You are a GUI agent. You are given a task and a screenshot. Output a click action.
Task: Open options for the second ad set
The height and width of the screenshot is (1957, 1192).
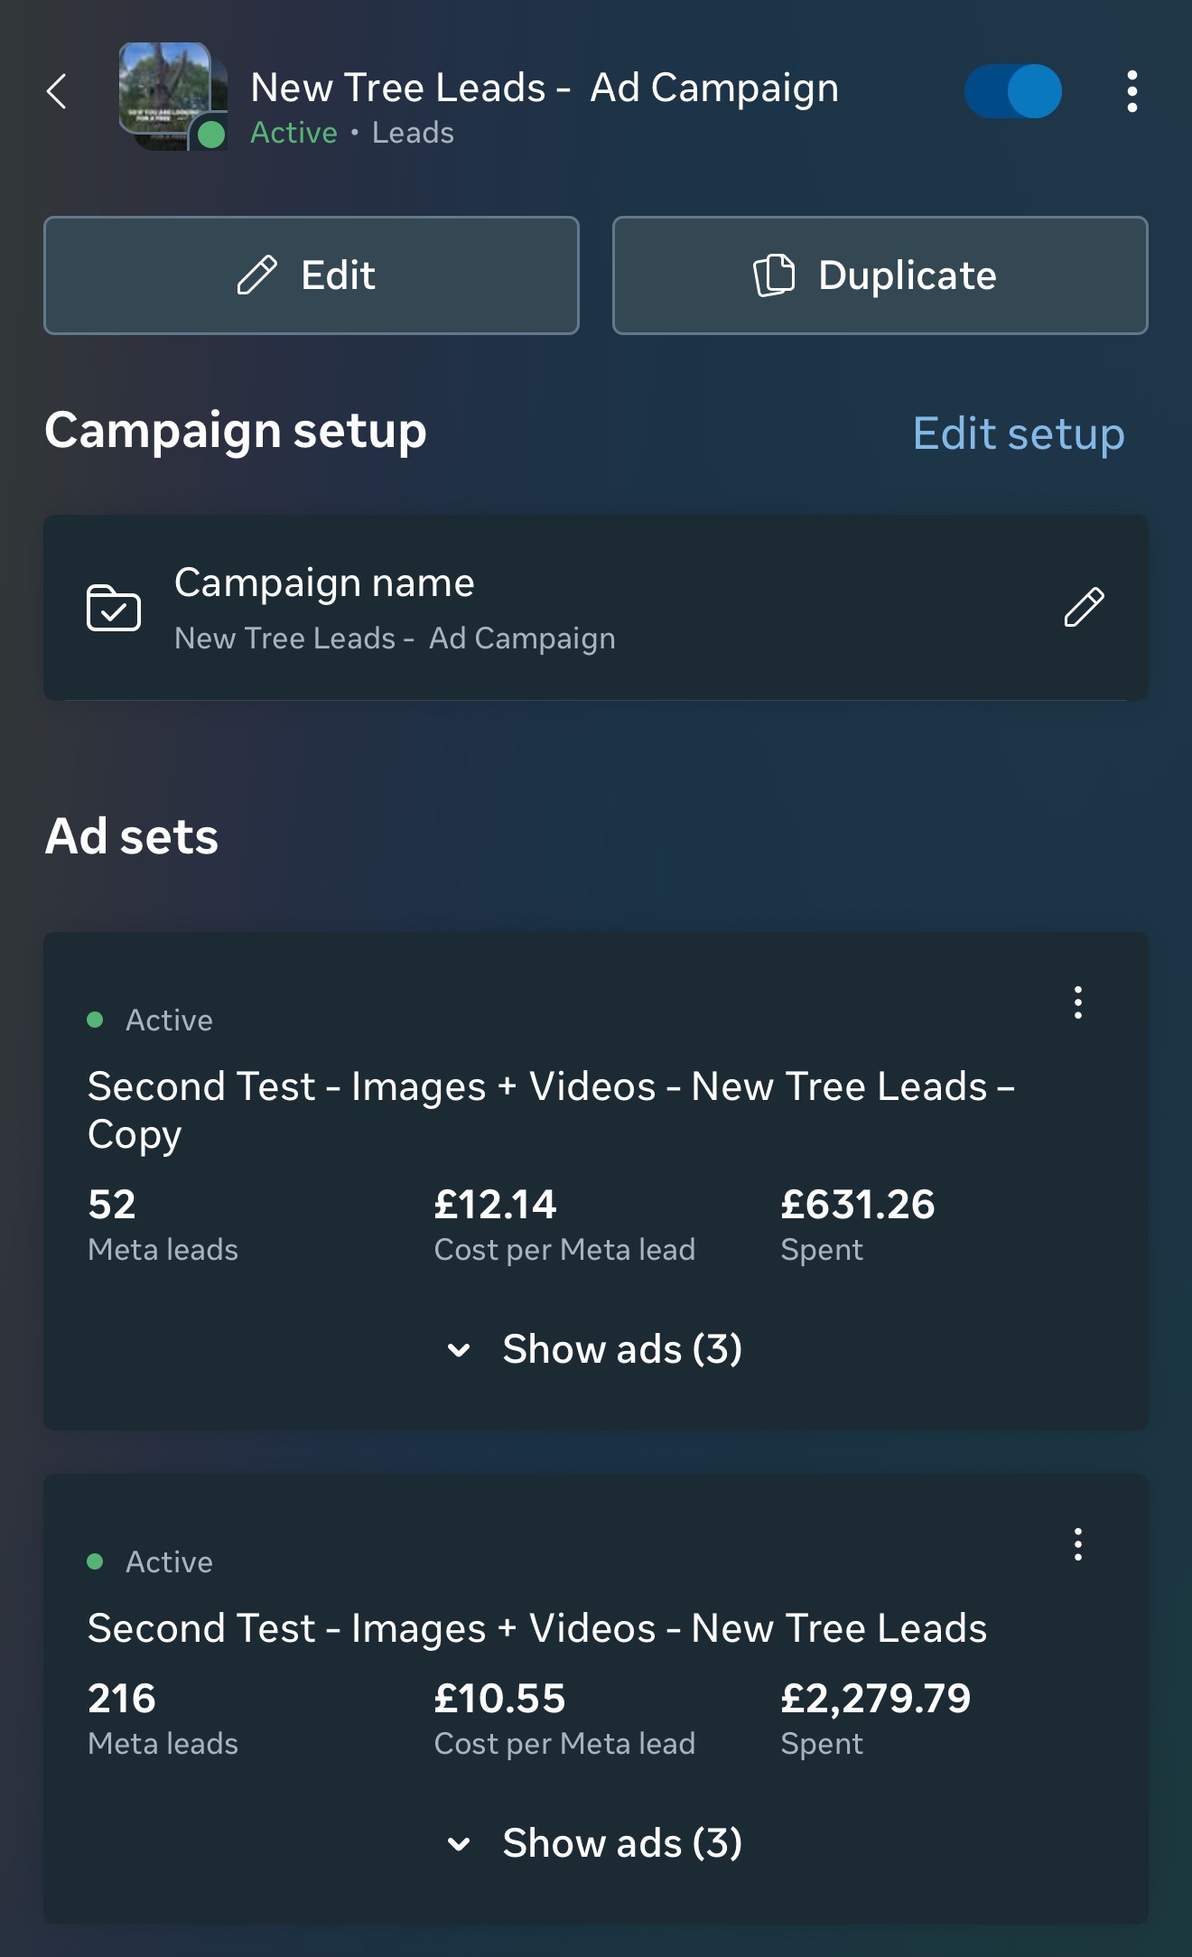[1077, 1544]
